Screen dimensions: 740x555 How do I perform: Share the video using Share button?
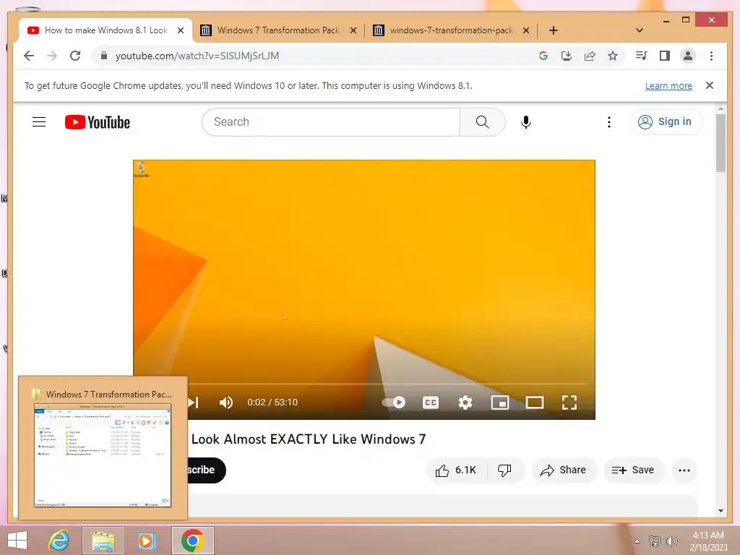pos(564,470)
